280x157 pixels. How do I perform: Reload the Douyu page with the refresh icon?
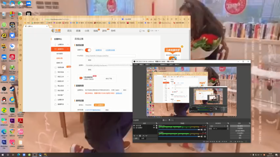33,19
